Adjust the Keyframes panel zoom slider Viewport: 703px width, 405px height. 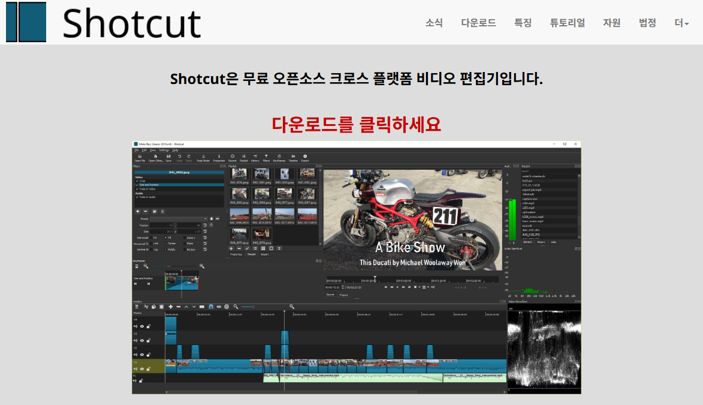(174, 266)
